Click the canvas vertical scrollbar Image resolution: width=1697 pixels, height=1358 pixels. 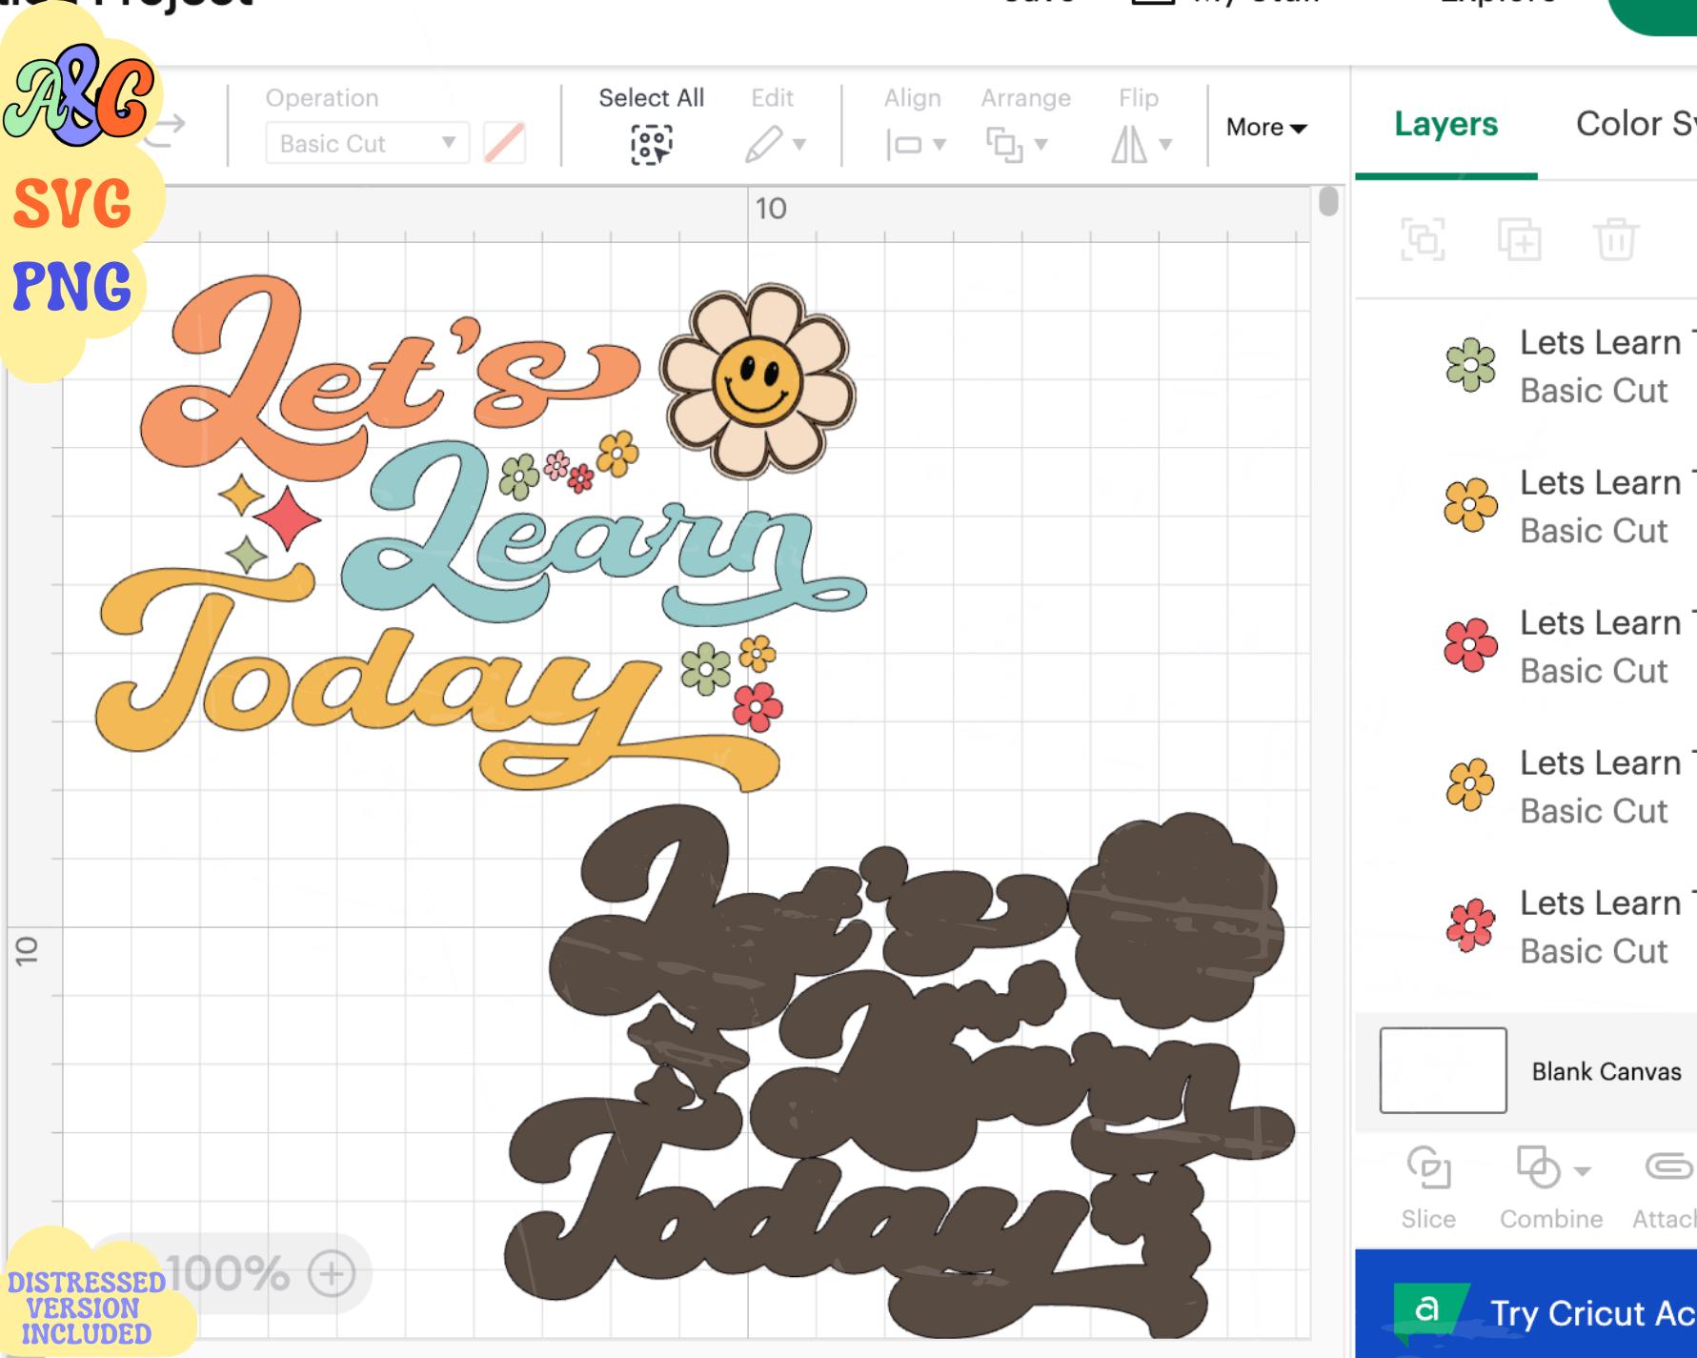[1328, 202]
